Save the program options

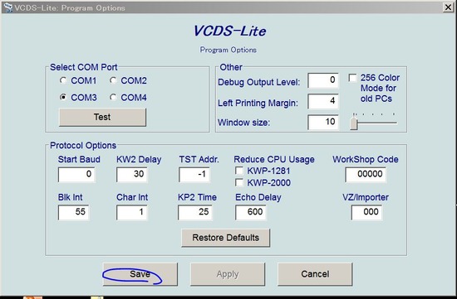click(140, 274)
